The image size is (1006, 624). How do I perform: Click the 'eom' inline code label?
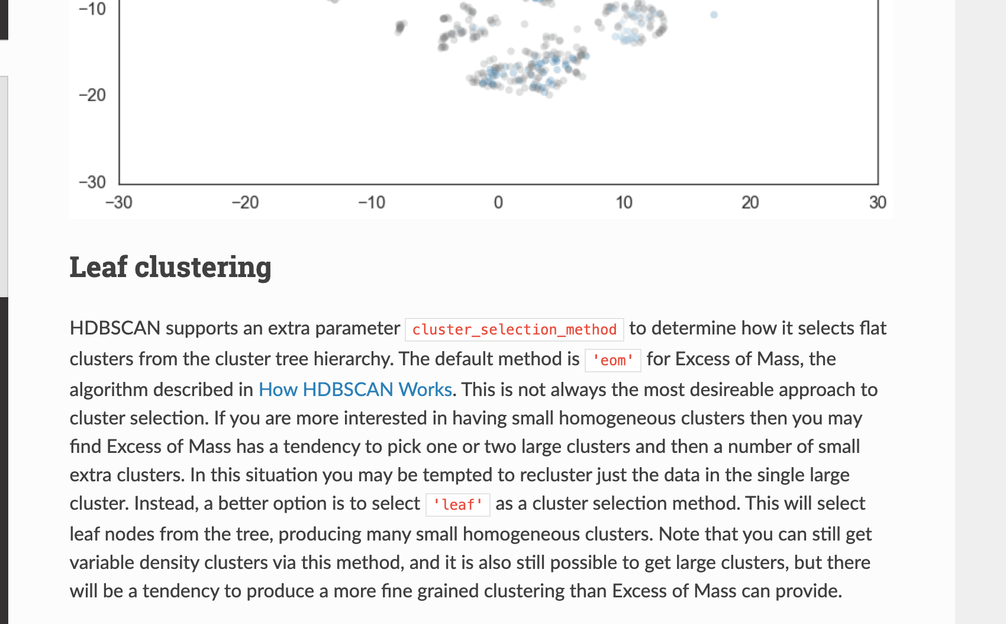point(612,361)
